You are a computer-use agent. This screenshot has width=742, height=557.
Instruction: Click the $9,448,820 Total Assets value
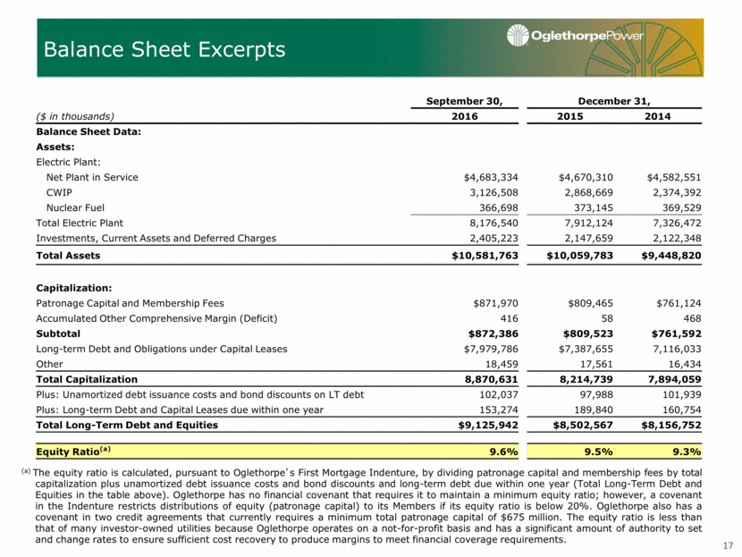tap(671, 256)
